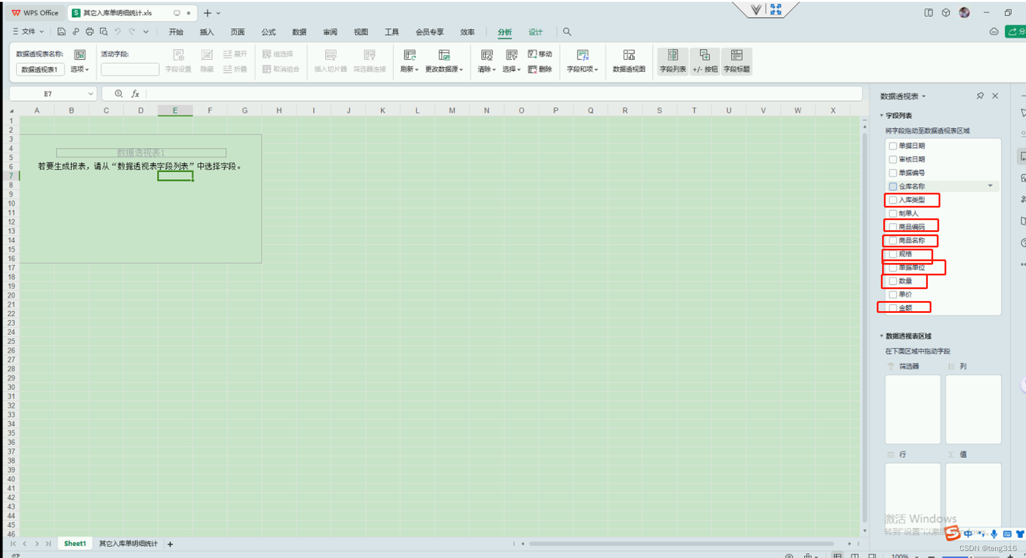Click column header E
Viewport: 1026px width, 558px height.
pyautogui.click(x=175, y=111)
